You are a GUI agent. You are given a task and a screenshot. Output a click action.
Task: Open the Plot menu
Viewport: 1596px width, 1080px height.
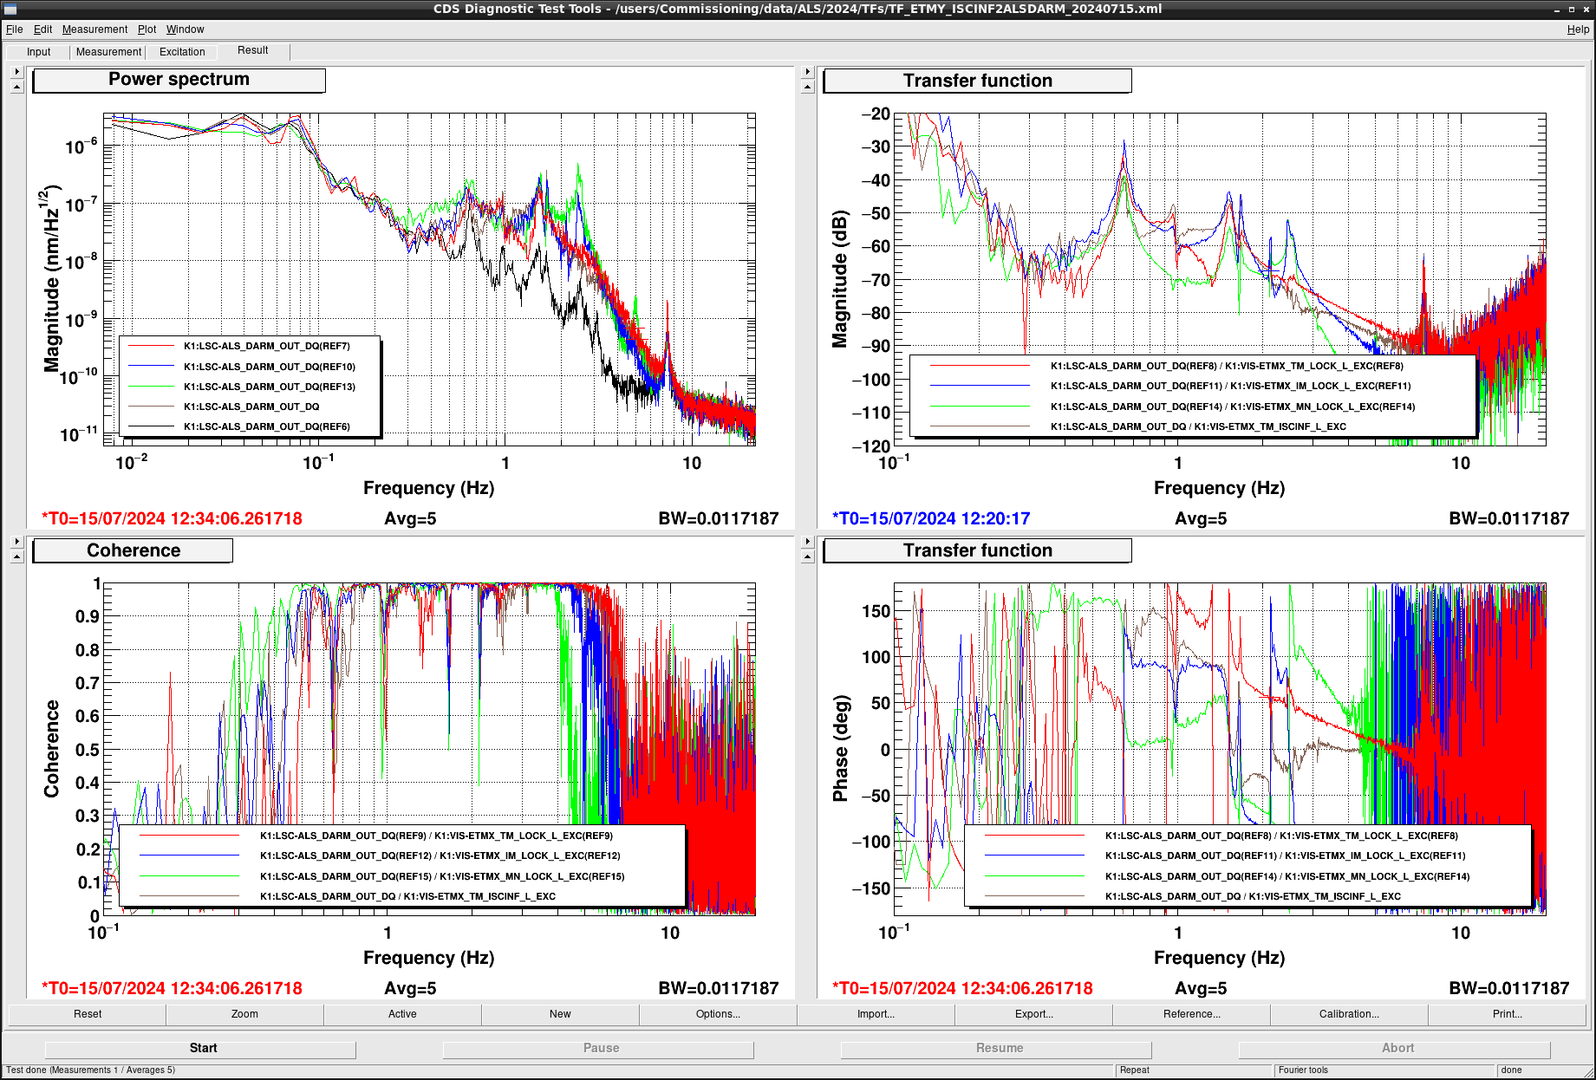(x=147, y=29)
